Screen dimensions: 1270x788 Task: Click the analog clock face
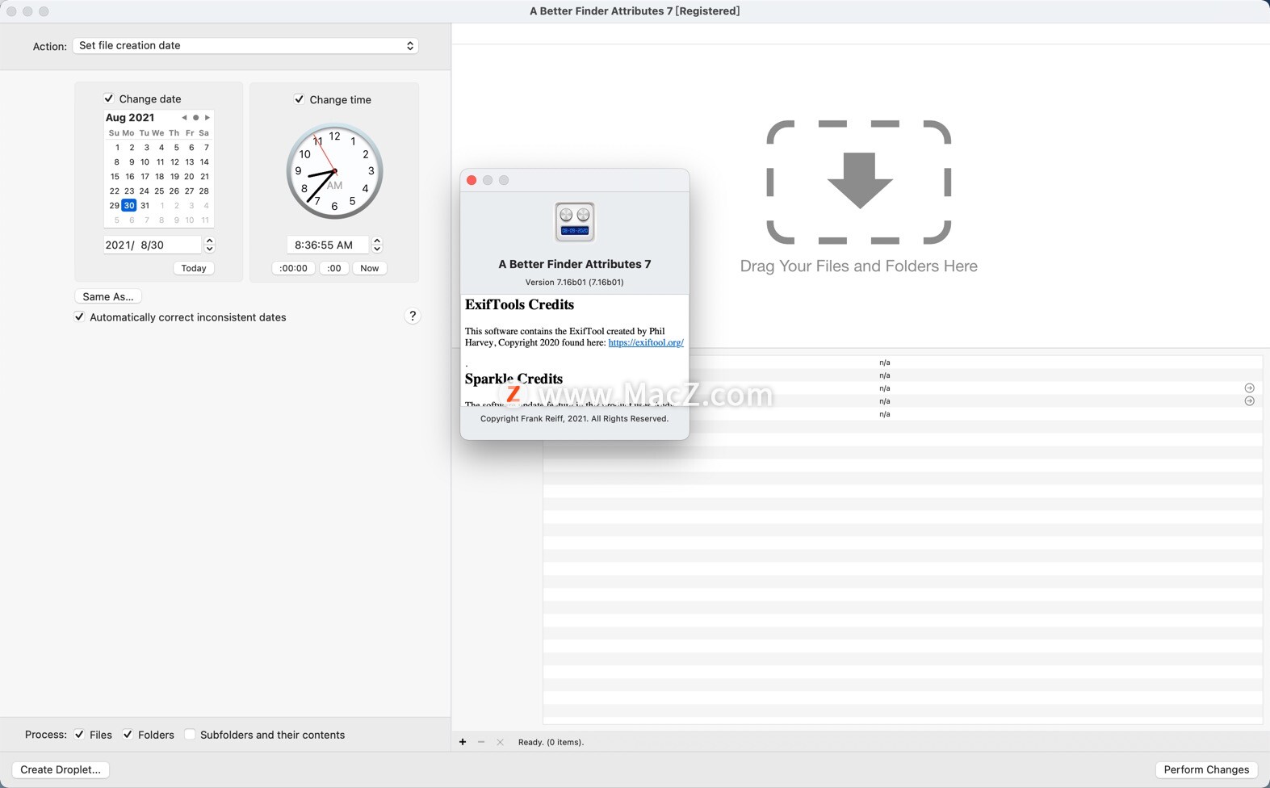tap(334, 171)
